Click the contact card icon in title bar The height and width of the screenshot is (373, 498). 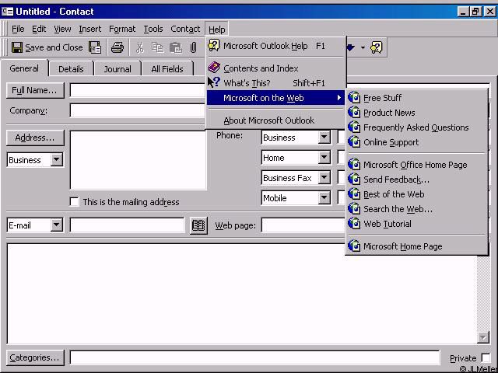pos(7,12)
